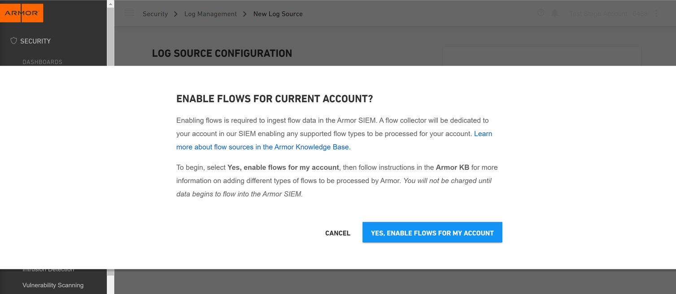Click the sidebar scrollbar thumb
This screenshot has height=294, width=676.
click(x=110, y=37)
